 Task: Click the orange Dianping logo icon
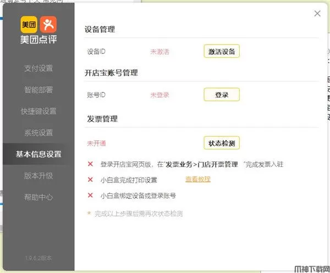[x=48, y=24]
